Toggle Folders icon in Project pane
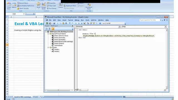The image size is (178, 100). click(53, 29)
